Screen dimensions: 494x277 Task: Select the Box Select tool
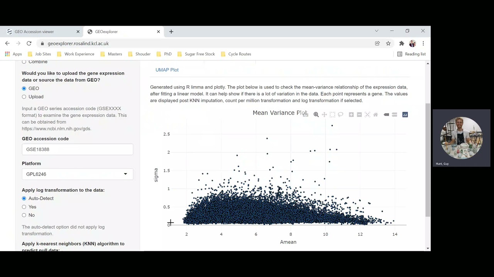coord(332,115)
